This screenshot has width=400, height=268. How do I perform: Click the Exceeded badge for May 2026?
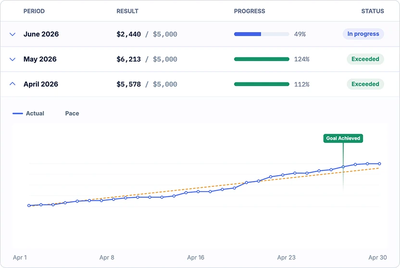pyautogui.click(x=365, y=59)
